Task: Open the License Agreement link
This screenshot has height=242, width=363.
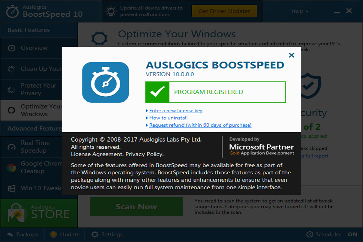Action: (97, 154)
